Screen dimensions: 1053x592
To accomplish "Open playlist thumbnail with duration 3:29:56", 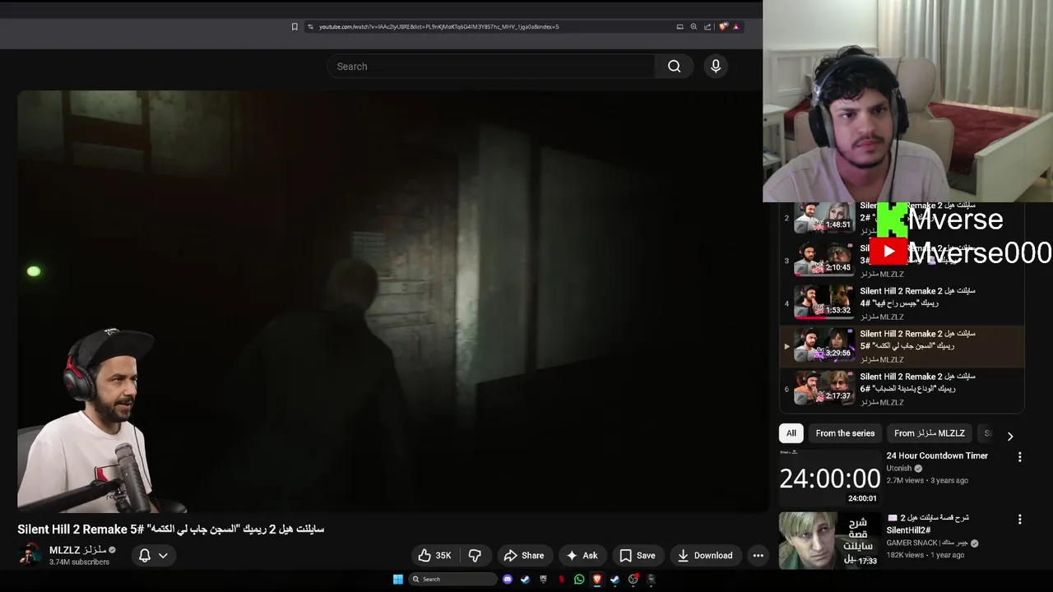I will [x=823, y=345].
